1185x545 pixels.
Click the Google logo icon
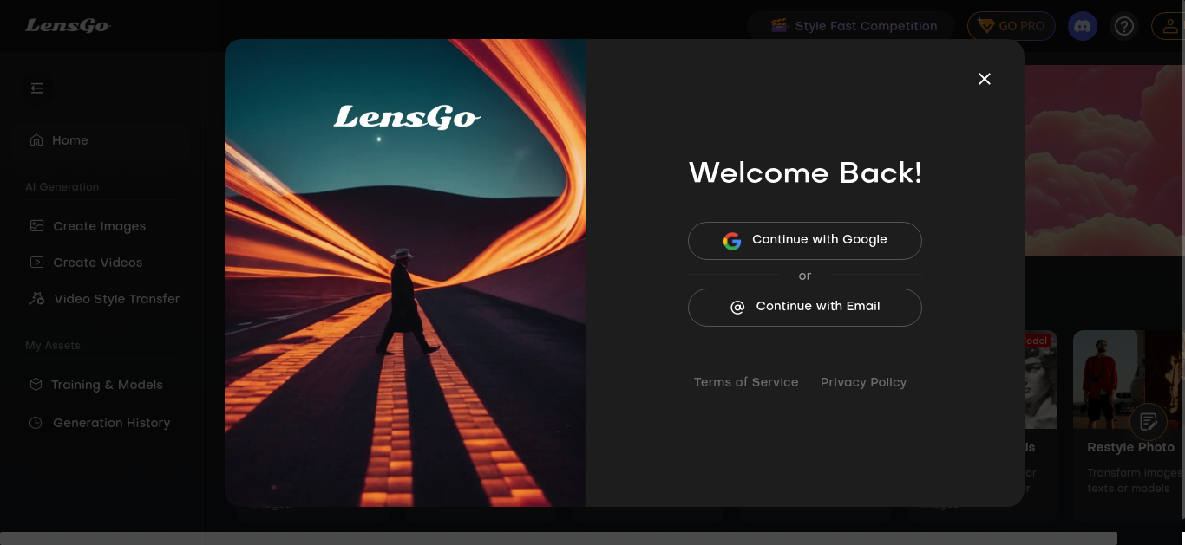click(732, 241)
